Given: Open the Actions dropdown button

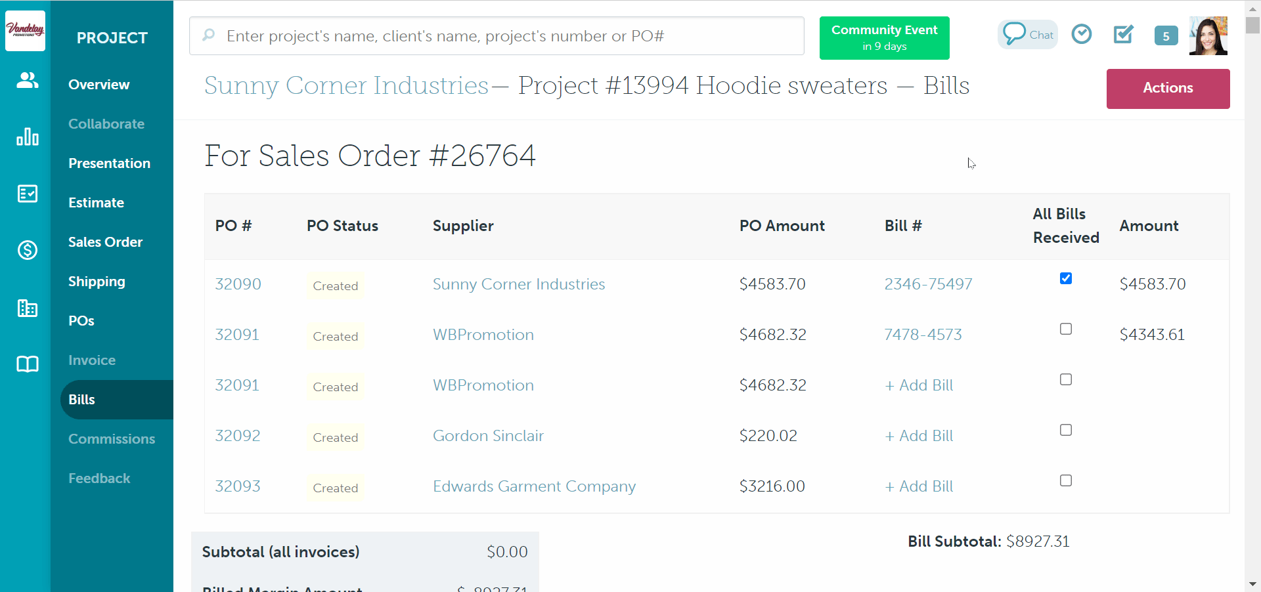Looking at the screenshot, I should click(1167, 89).
